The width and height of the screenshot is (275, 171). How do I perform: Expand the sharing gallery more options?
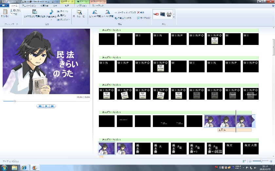[174, 17]
